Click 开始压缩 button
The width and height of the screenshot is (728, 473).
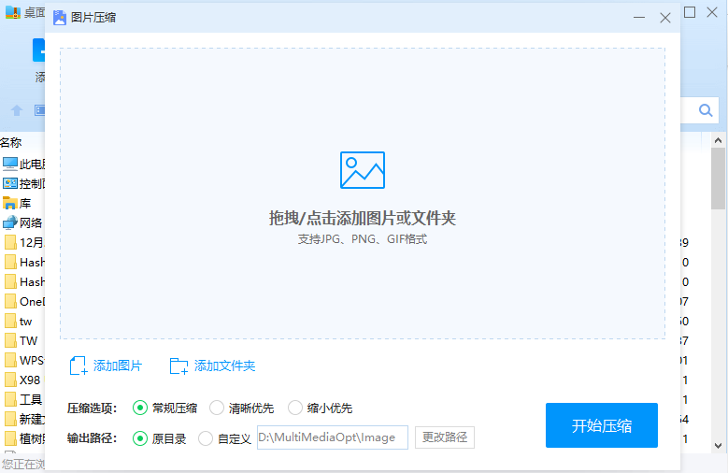pyautogui.click(x=602, y=425)
